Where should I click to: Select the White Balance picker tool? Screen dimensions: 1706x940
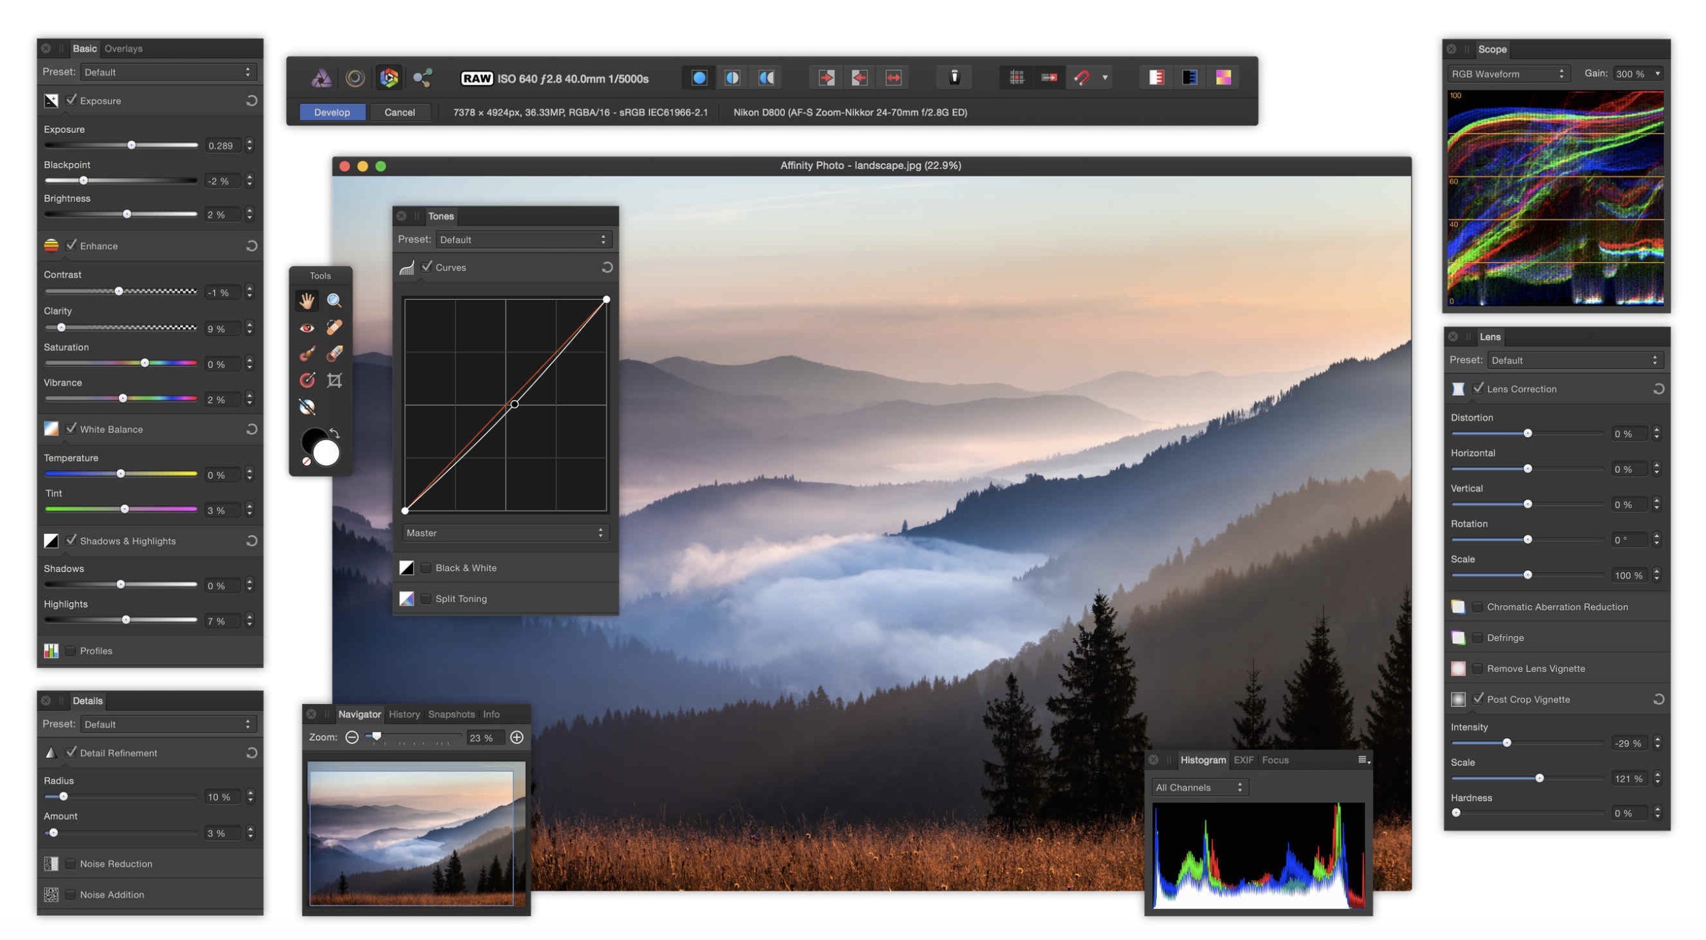point(306,406)
